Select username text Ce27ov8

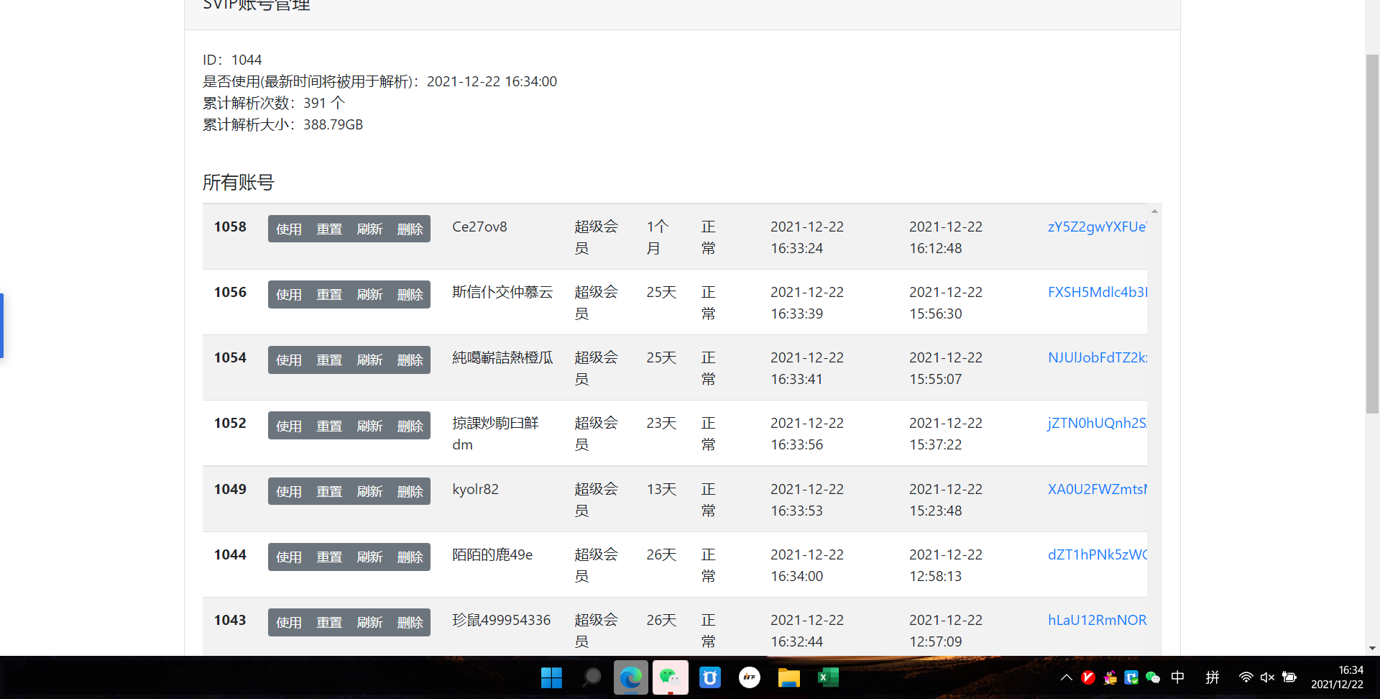point(479,227)
